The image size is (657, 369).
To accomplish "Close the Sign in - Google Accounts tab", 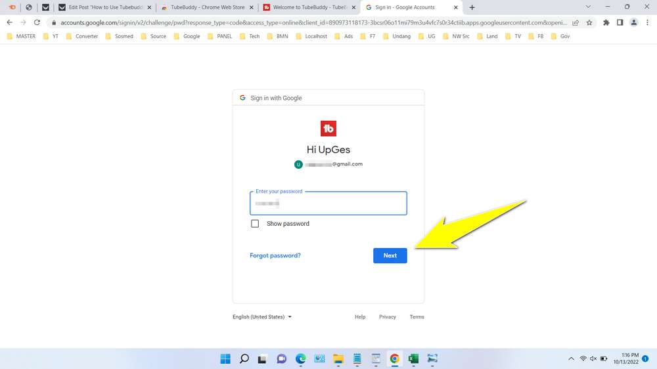I will pos(456,7).
